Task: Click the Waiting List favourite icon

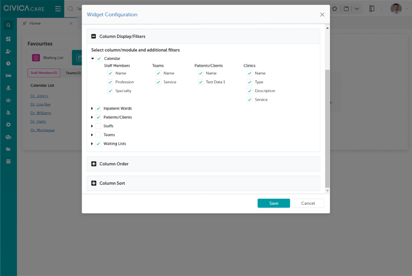Action: (x=36, y=58)
